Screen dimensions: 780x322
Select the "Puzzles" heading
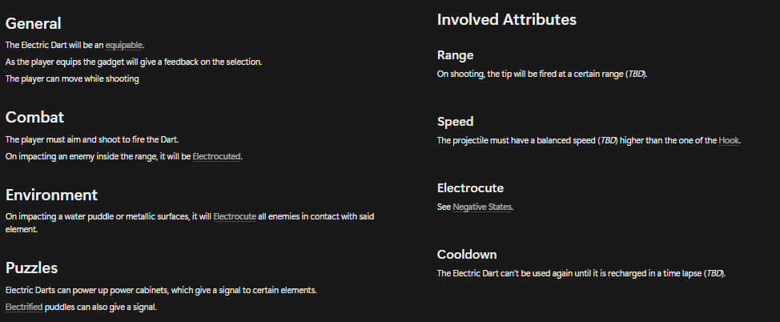click(31, 268)
